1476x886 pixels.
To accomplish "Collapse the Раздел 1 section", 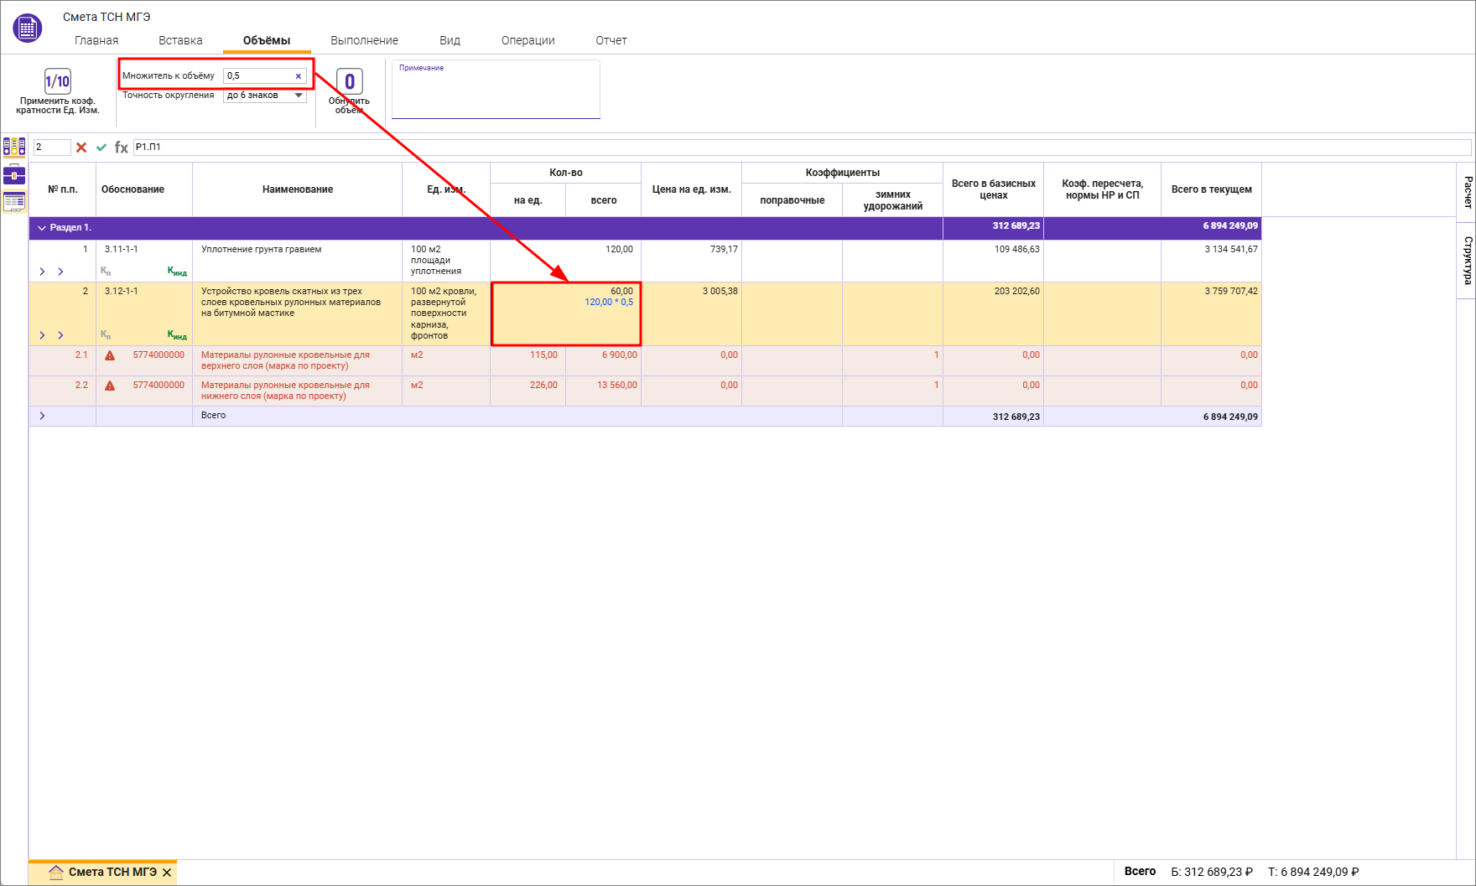I will [x=42, y=228].
